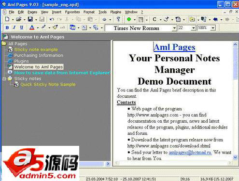239x181 pixels.
Task: Click the tree panel's horizontal scroll right arrow
Action: [x=108, y=164]
